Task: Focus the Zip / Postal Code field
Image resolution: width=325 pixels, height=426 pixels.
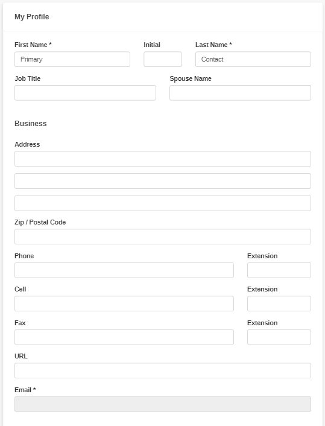Action: point(163,237)
